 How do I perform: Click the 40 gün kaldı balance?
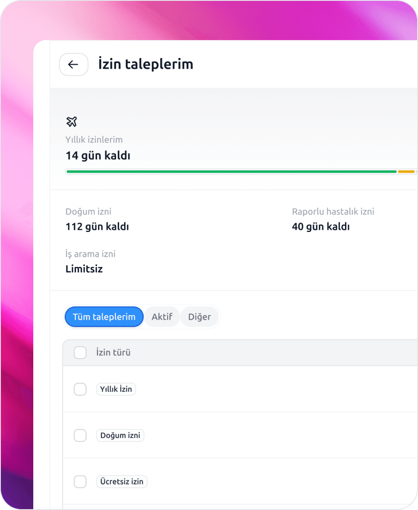[321, 226]
